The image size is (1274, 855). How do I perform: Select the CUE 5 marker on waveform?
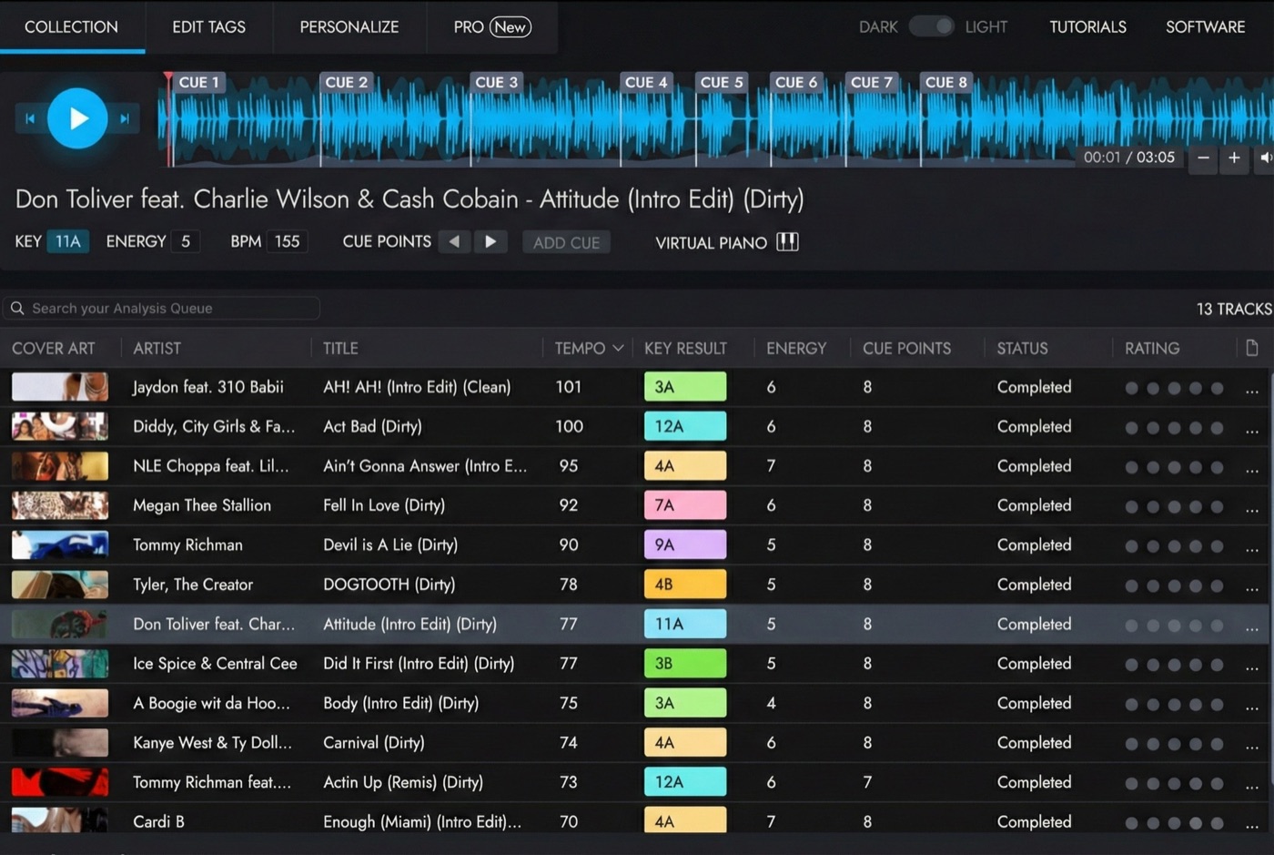coord(722,82)
